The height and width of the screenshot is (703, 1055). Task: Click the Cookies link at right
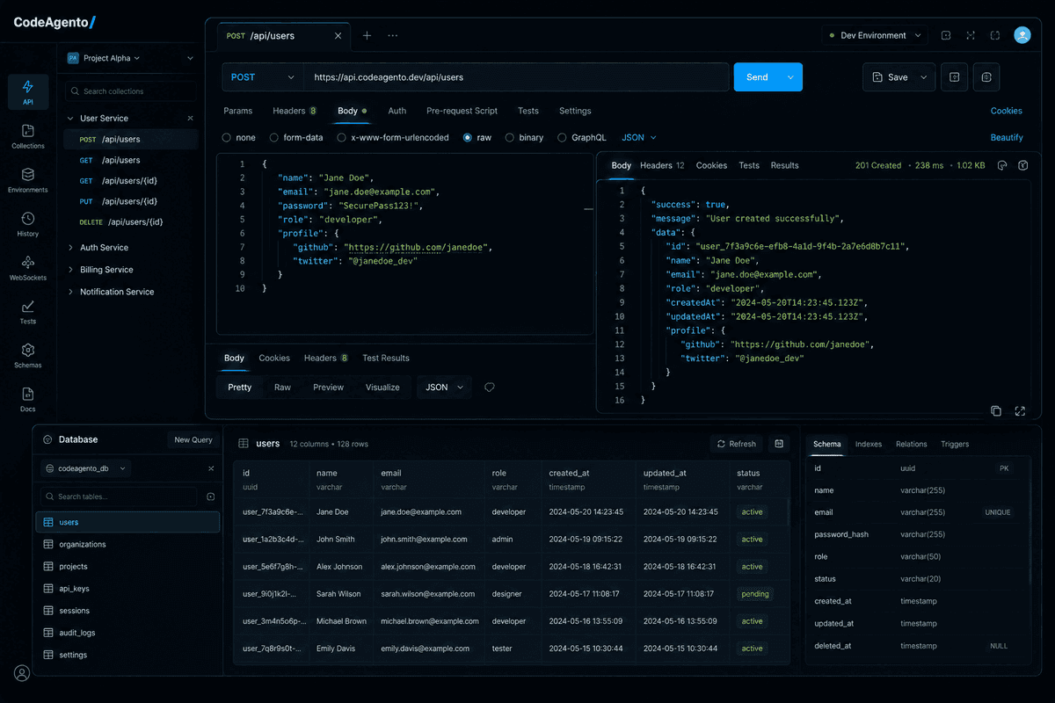[x=1007, y=111]
